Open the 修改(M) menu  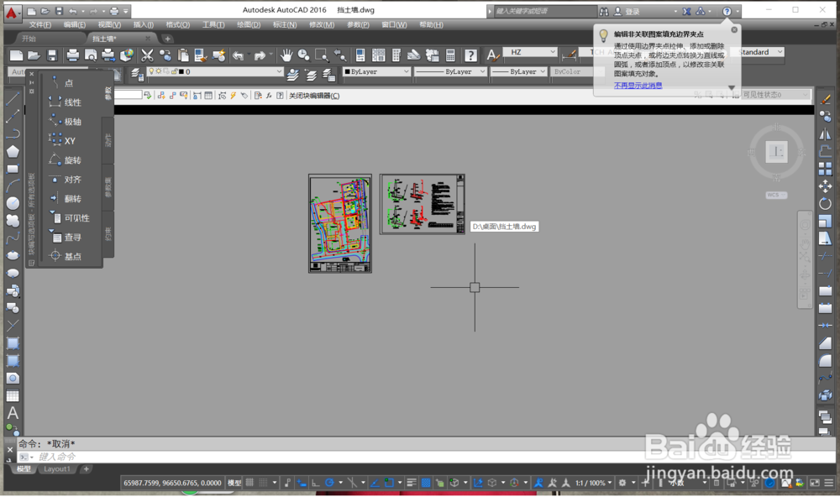tap(322, 24)
